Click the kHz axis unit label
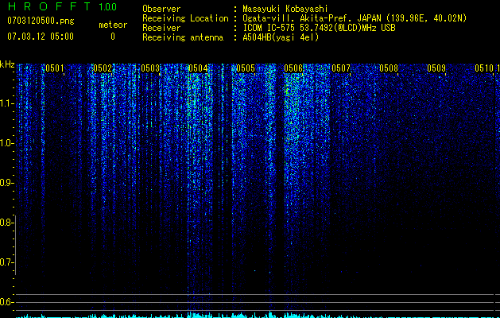500x318 pixels. point(7,64)
